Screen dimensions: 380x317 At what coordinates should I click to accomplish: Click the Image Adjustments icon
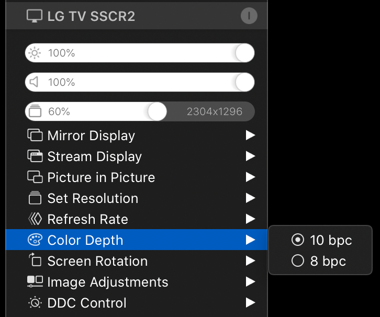pyautogui.click(x=35, y=282)
